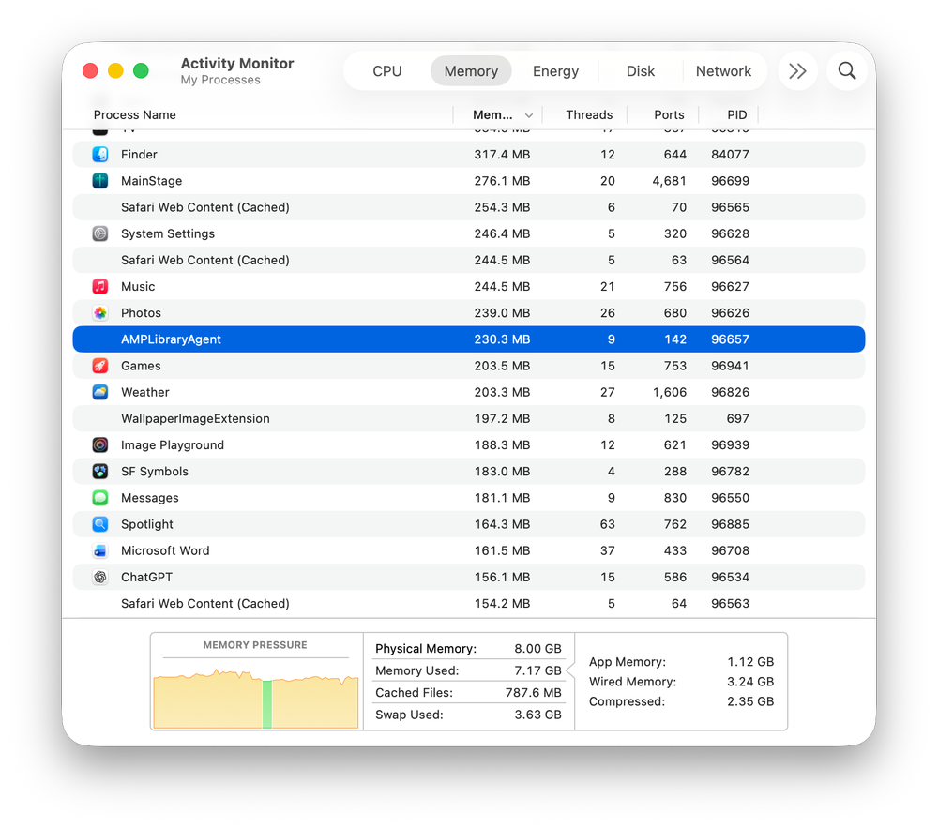Click MainStage memory value 276.1 MB
This screenshot has height=828, width=938.
(502, 181)
